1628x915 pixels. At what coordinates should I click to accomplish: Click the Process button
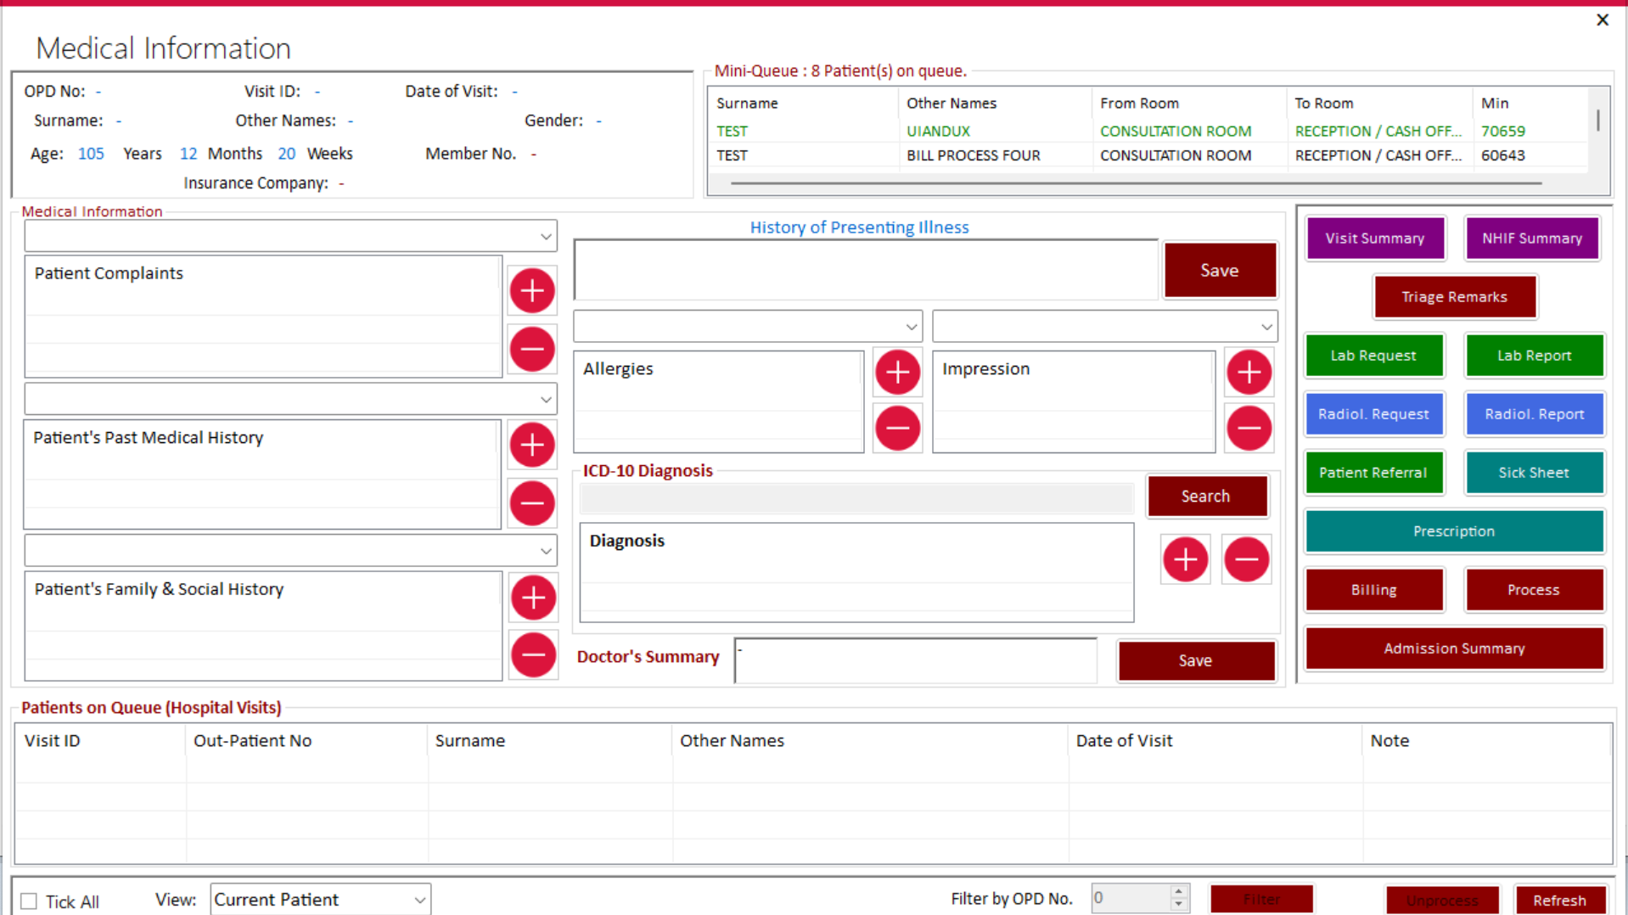point(1534,590)
